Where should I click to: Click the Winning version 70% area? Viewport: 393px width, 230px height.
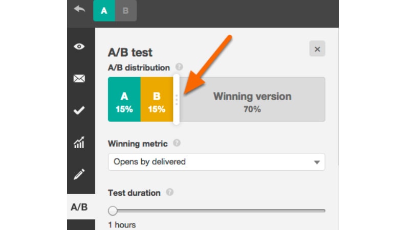(x=252, y=99)
